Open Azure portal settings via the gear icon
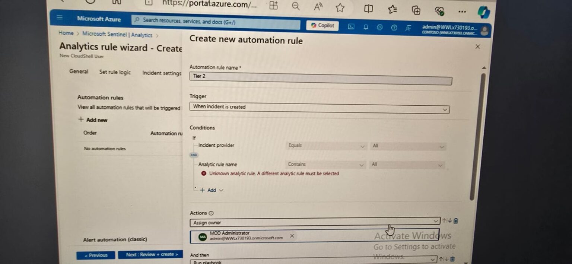The height and width of the screenshot is (264, 572). [379, 27]
